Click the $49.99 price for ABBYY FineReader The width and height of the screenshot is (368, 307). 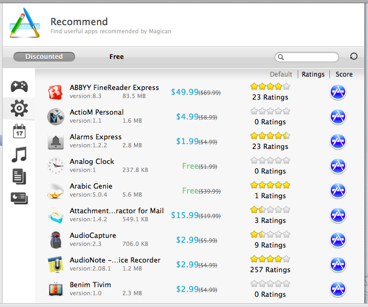coord(185,92)
